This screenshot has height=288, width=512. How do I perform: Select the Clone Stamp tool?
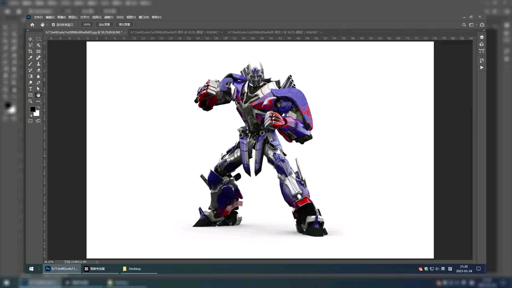click(38, 64)
